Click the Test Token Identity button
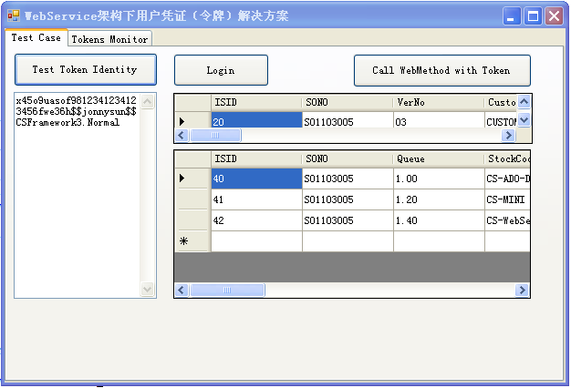Screen dimensions: 571x388 pos(85,69)
